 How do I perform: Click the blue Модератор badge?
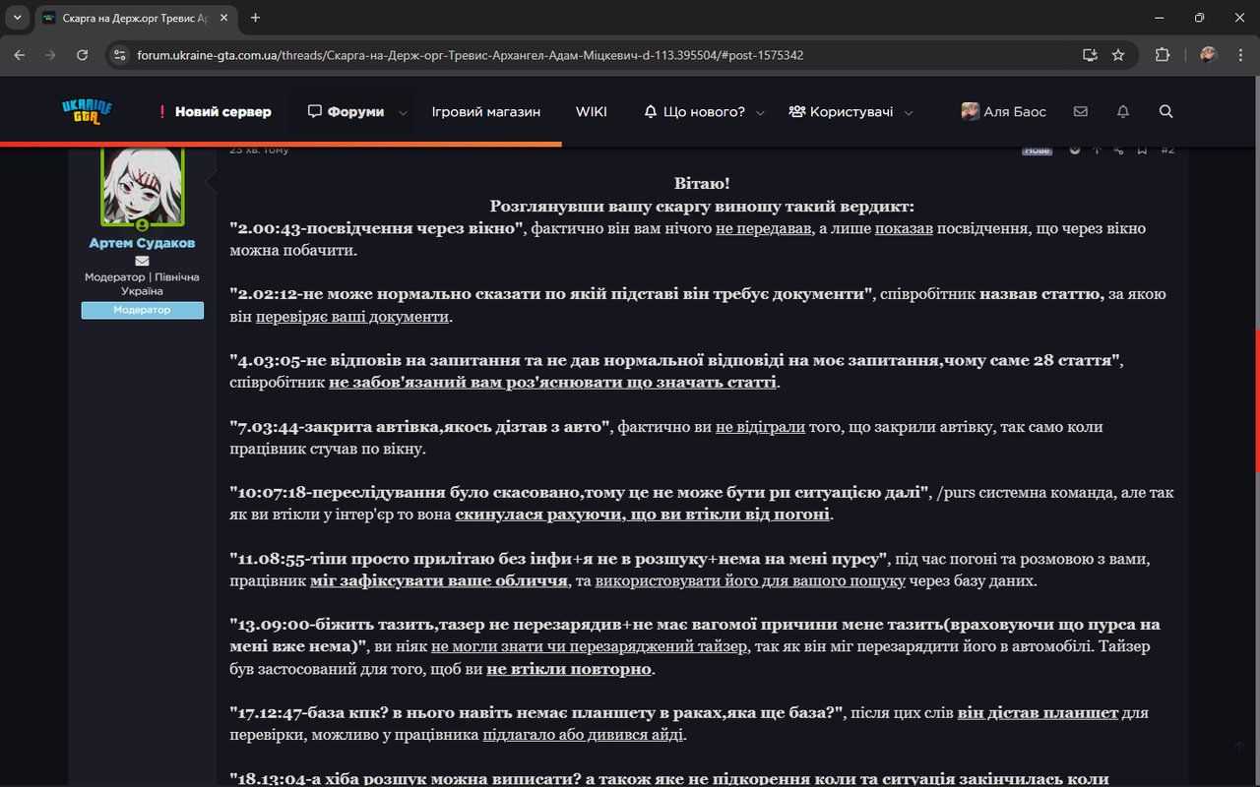click(x=143, y=310)
